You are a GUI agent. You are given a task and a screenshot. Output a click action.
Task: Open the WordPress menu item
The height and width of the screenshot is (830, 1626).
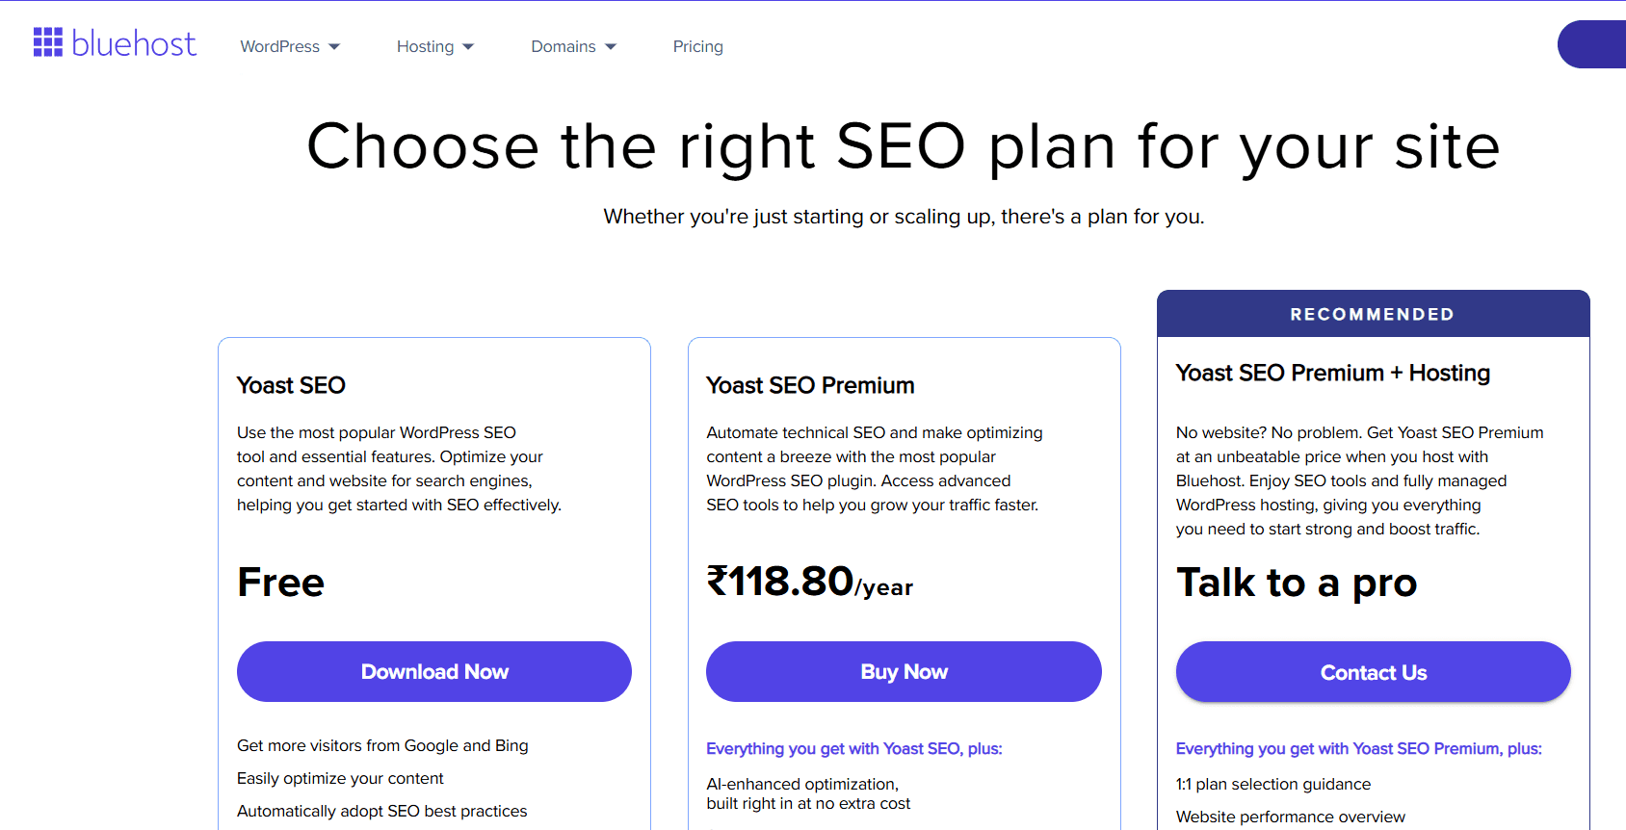[x=280, y=46]
